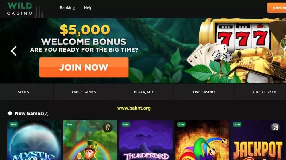This screenshot has height=160, width=286.
Task: Open the Banking menu
Action: pos(67,8)
